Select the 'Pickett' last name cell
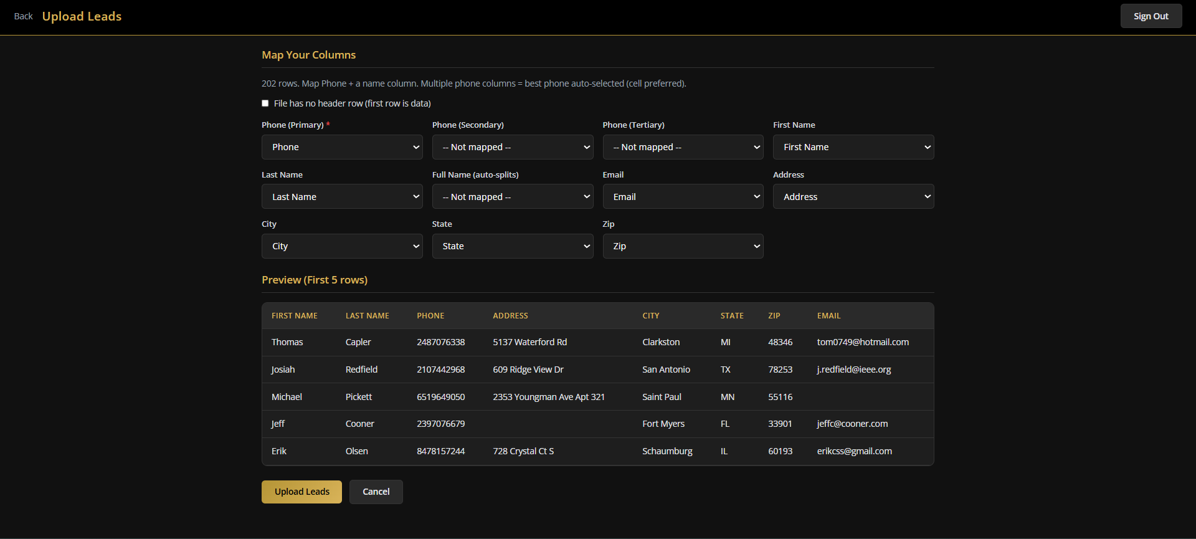Image resolution: width=1196 pixels, height=539 pixels. pyautogui.click(x=359, y=397)
